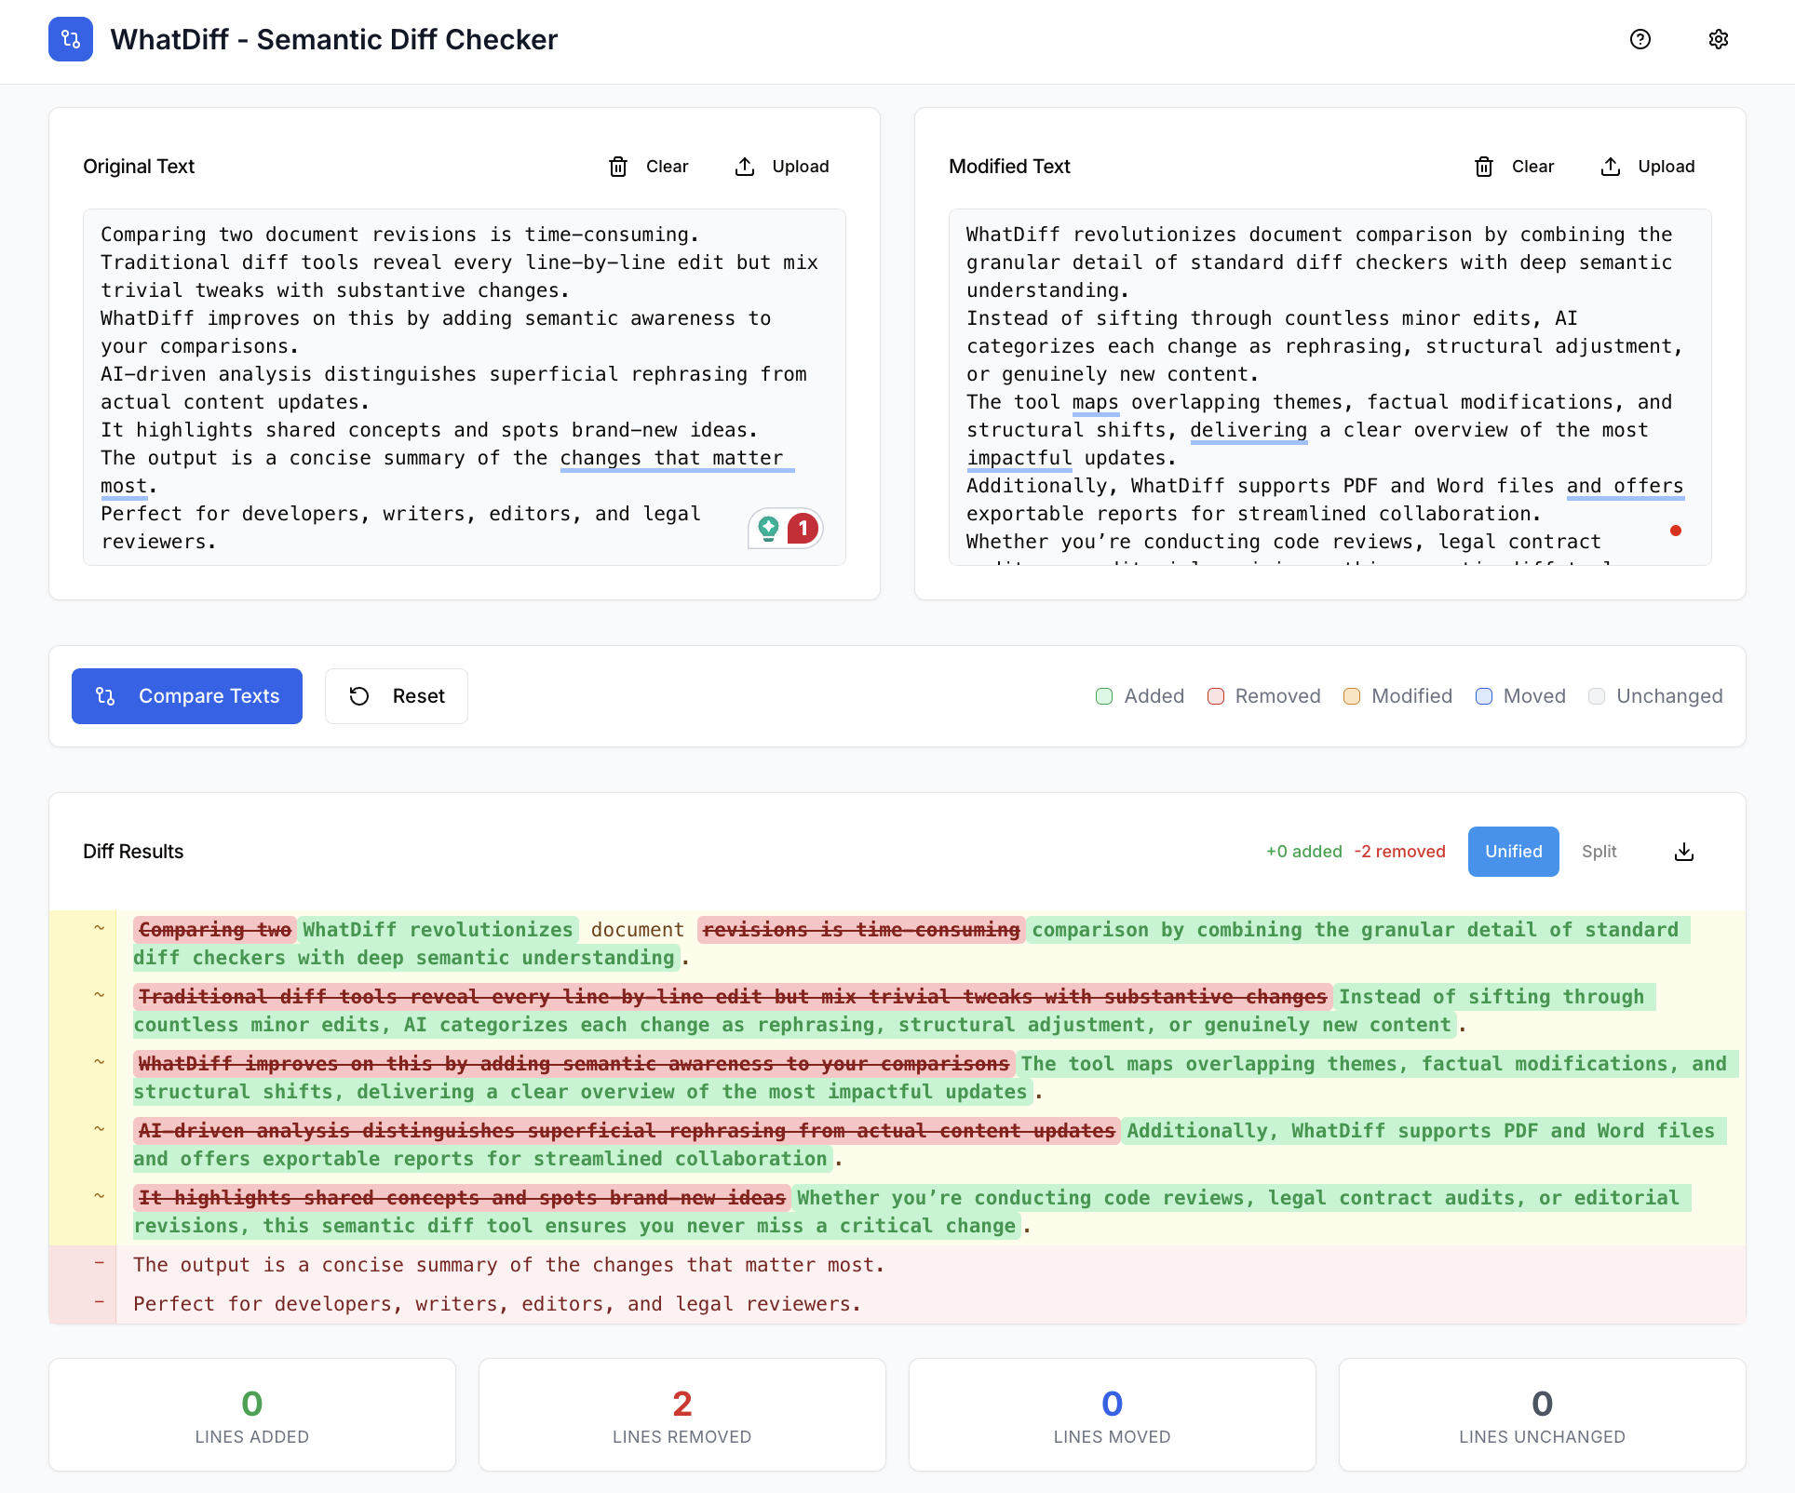
Task: Click struck-through 'WhatDiff improves on this' text
Action: pos(574,1064)
